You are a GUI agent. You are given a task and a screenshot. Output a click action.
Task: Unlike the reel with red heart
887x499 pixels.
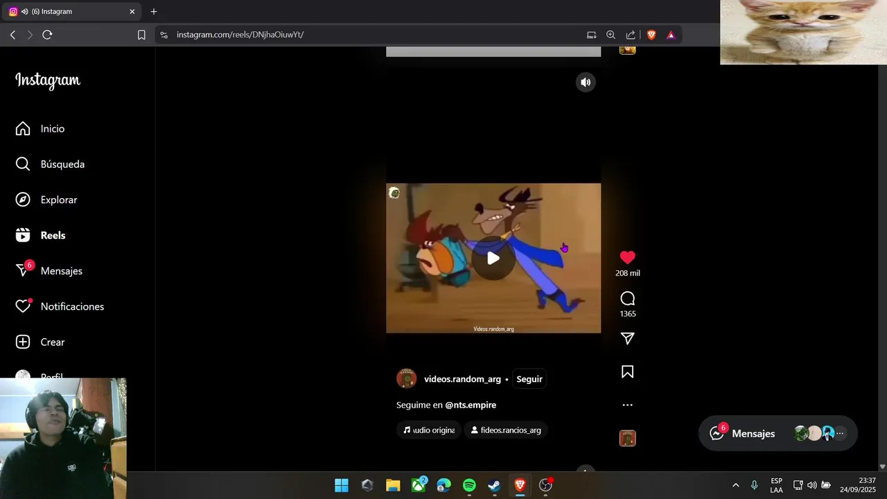pyautogui.click(x=627, y=257)
